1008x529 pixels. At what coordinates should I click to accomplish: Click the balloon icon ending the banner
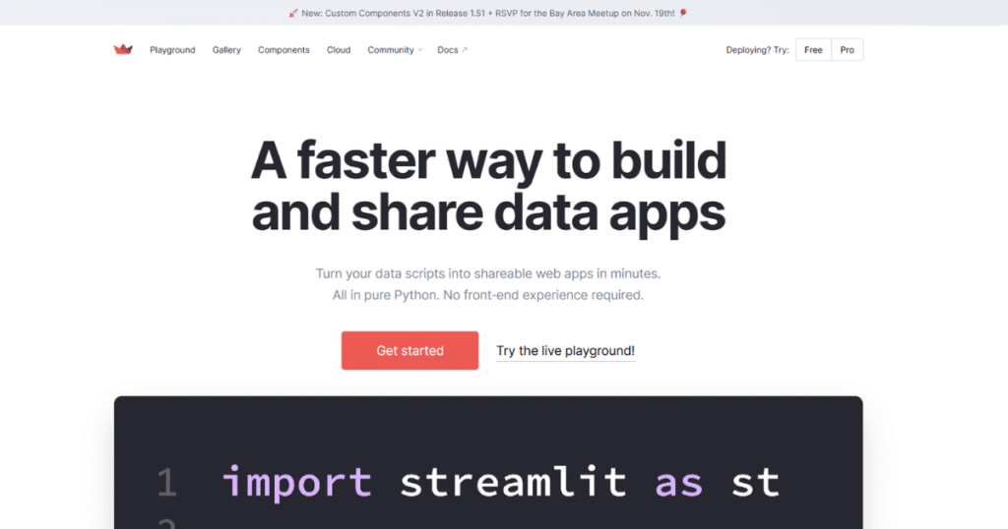[x=683, y=13]
